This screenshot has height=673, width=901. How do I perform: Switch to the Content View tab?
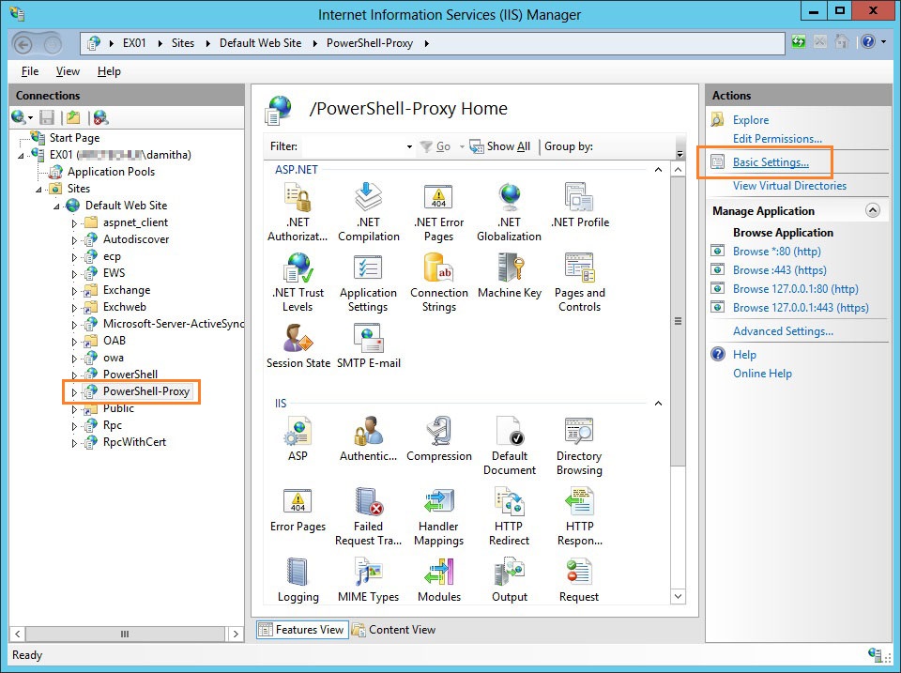[394, 630]
